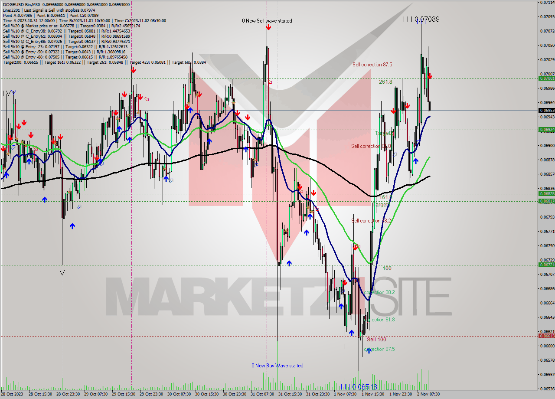Click the red 'Sell 100' label
This screenshot has width=555, height=399.
[x=376, y=340]
